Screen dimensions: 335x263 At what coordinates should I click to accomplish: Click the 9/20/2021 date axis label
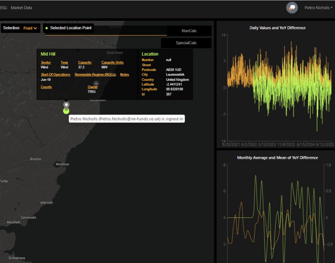[231, 145]
